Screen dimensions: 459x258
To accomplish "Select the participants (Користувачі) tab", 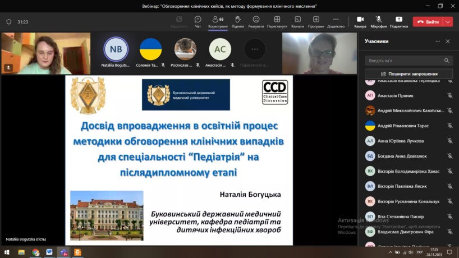I will coord(218,21).
